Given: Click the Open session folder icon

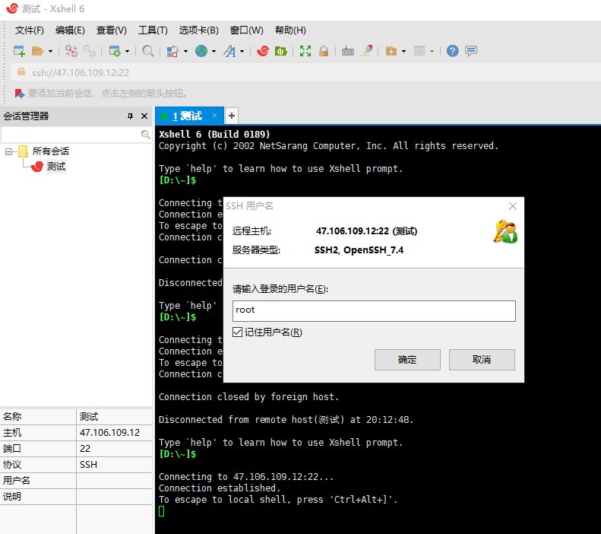Looking at the screenshot, I should pyautogui.click(x=37, y=51).
